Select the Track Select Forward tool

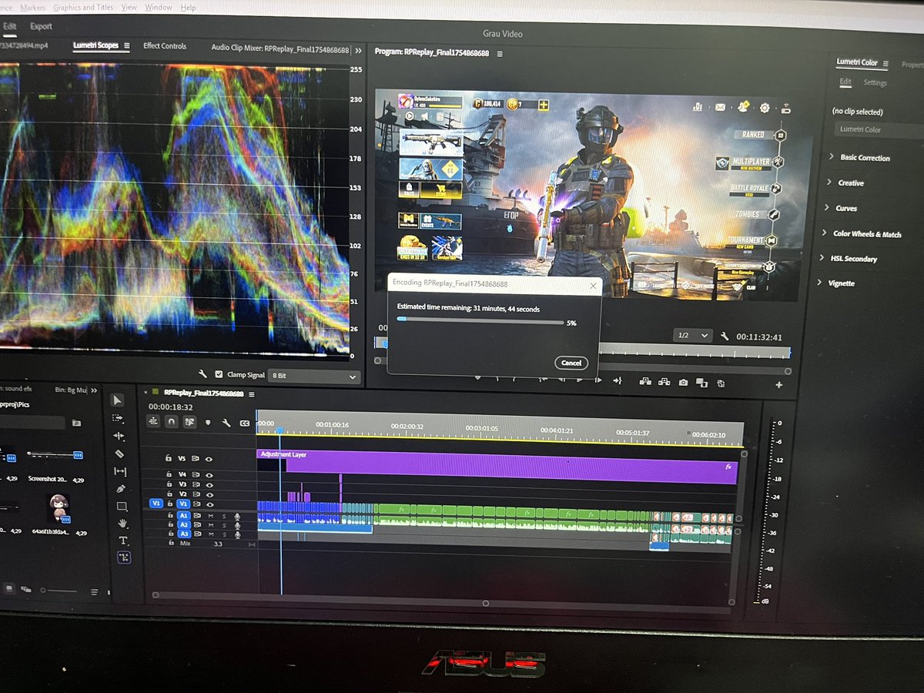118,418
